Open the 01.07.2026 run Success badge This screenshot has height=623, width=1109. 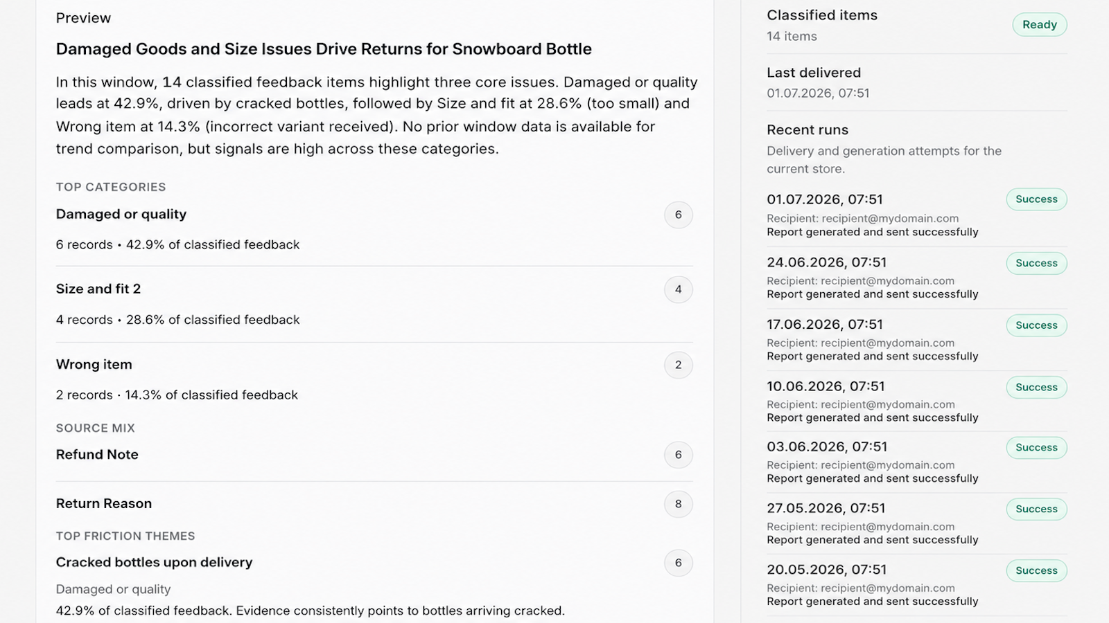click(1036, 199)
